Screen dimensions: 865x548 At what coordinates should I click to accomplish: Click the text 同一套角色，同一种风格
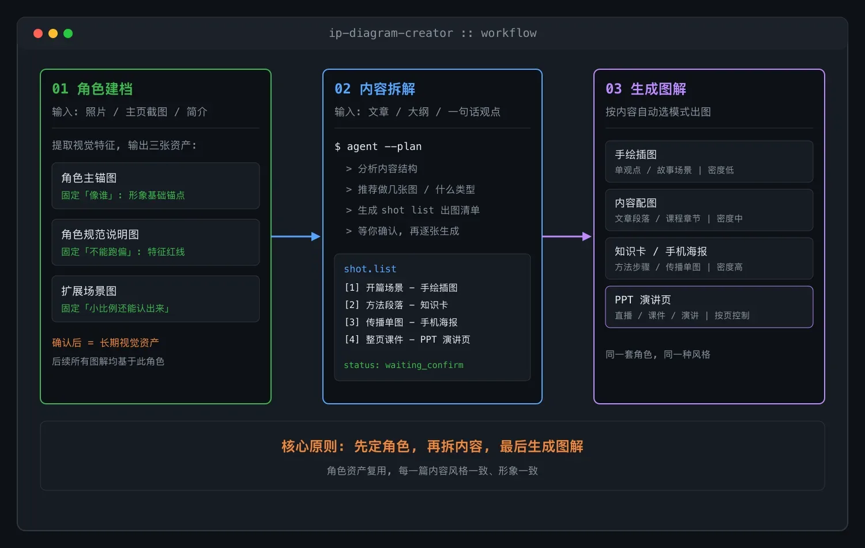point(658,354)
